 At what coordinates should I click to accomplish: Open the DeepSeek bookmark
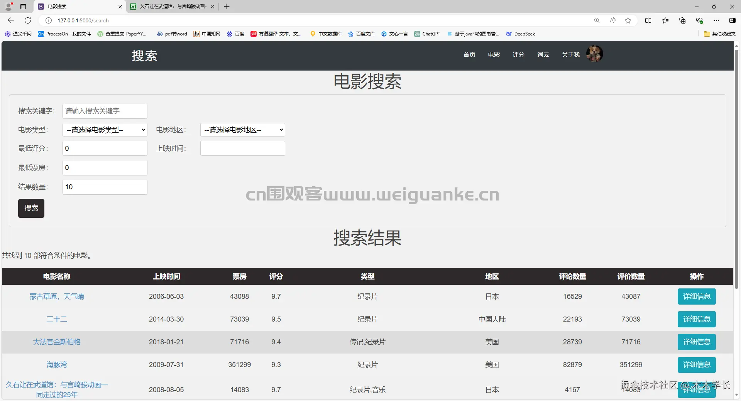pos(520,34)
